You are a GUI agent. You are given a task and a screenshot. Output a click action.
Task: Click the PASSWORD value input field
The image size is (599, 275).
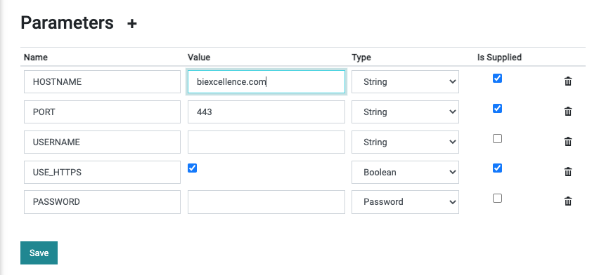point(266,202)
